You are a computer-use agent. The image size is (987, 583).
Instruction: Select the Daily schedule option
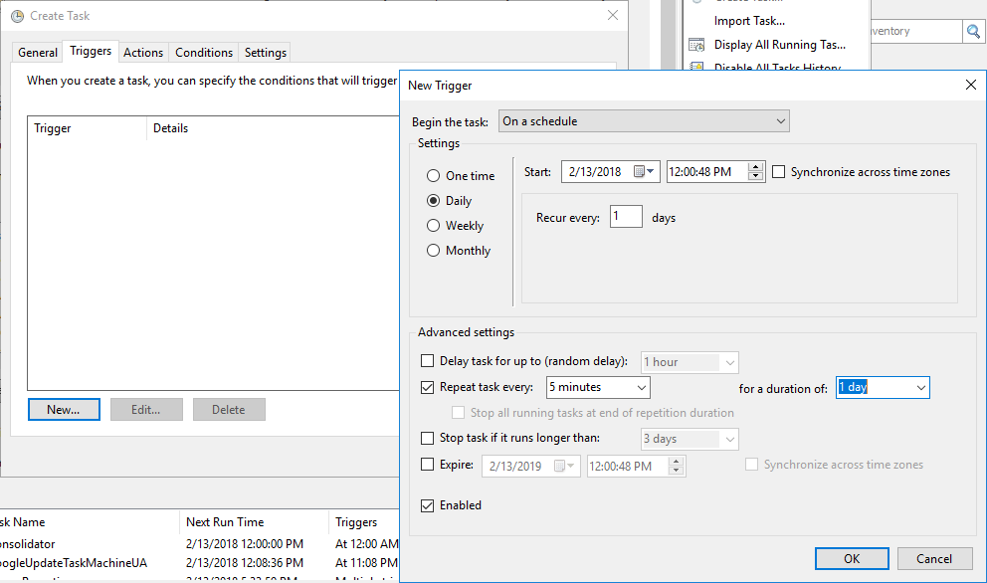pos(433,201)
